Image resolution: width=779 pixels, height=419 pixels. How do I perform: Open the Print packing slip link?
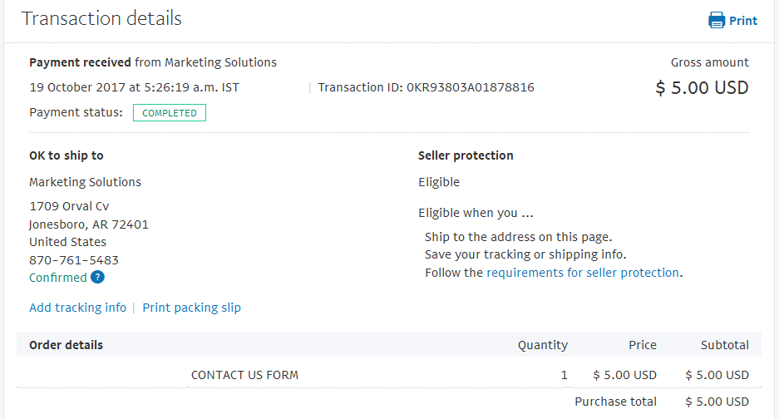(192, 308)
